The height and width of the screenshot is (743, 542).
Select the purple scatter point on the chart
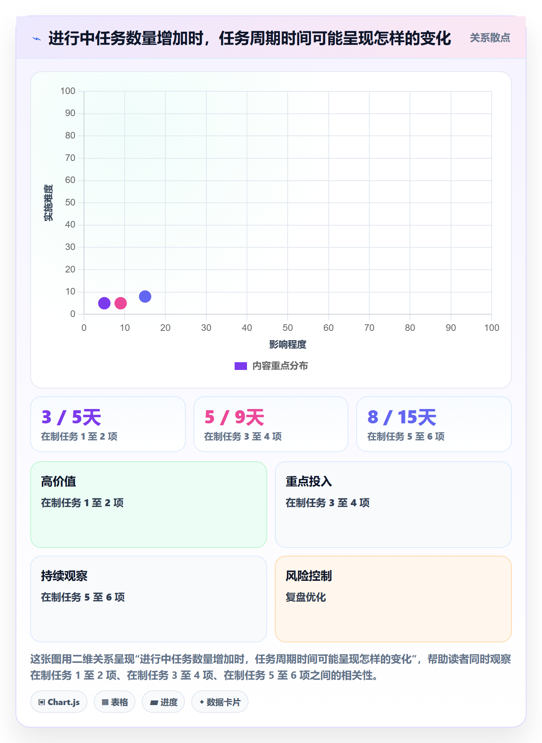[x=104, y=303]
